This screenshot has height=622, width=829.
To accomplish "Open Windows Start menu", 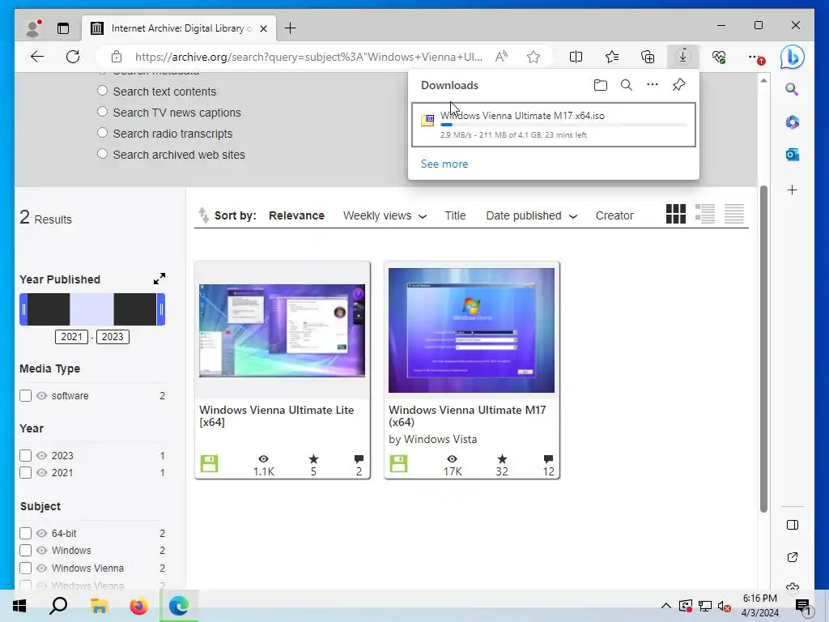I will click(x=19, y=606).
